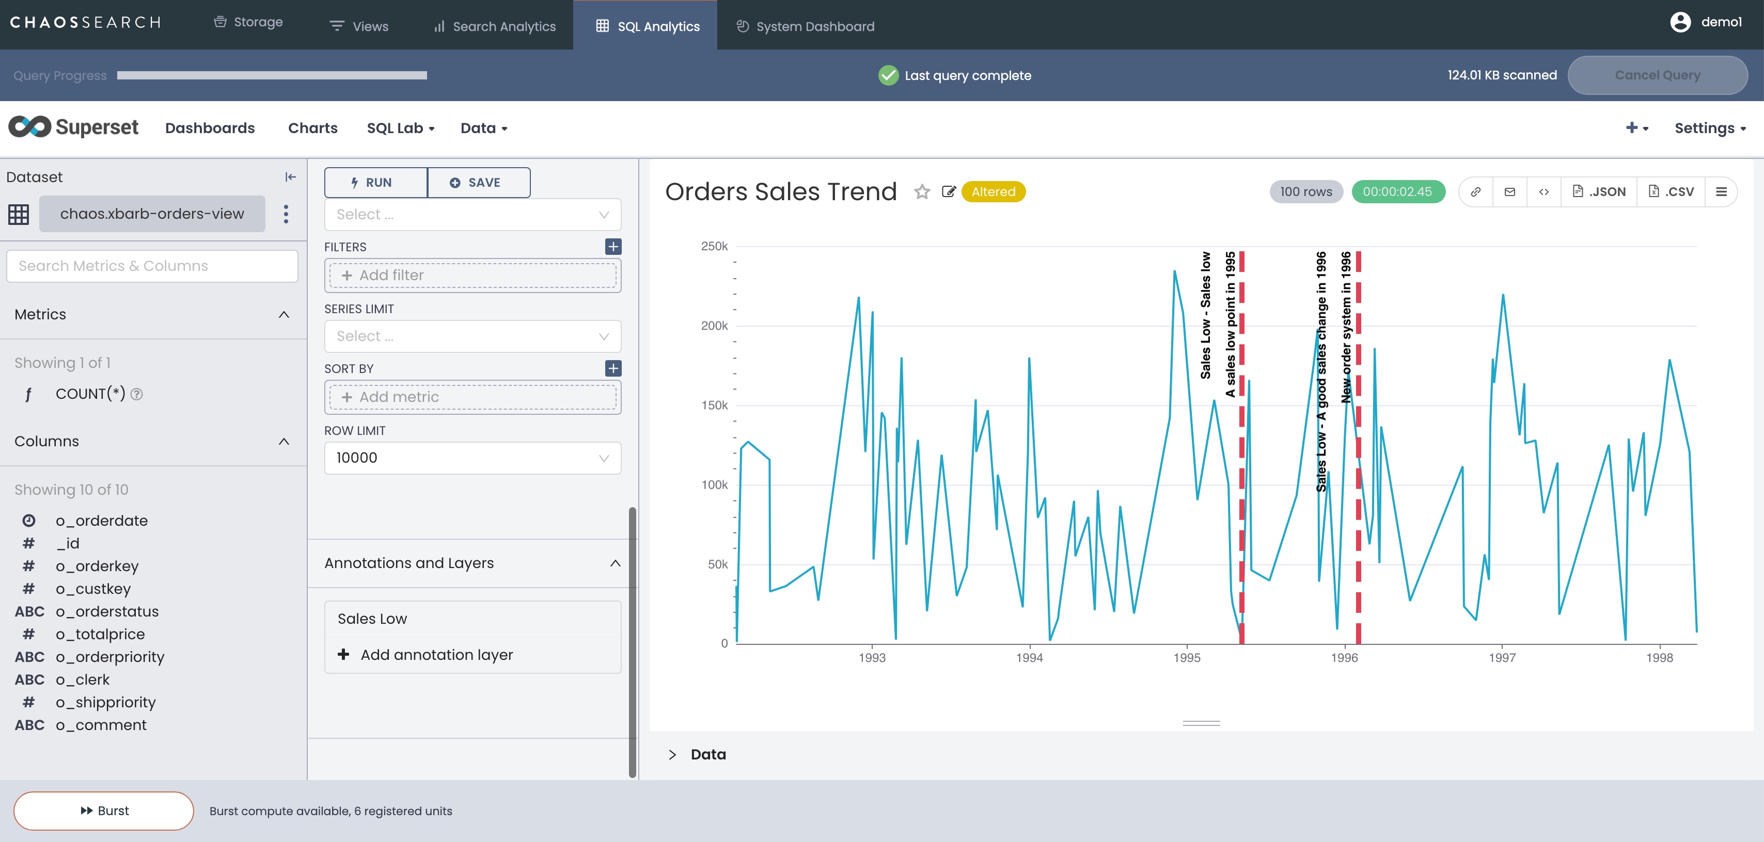Click the COUNT(*) help question icon

click(x=136, y=394)
